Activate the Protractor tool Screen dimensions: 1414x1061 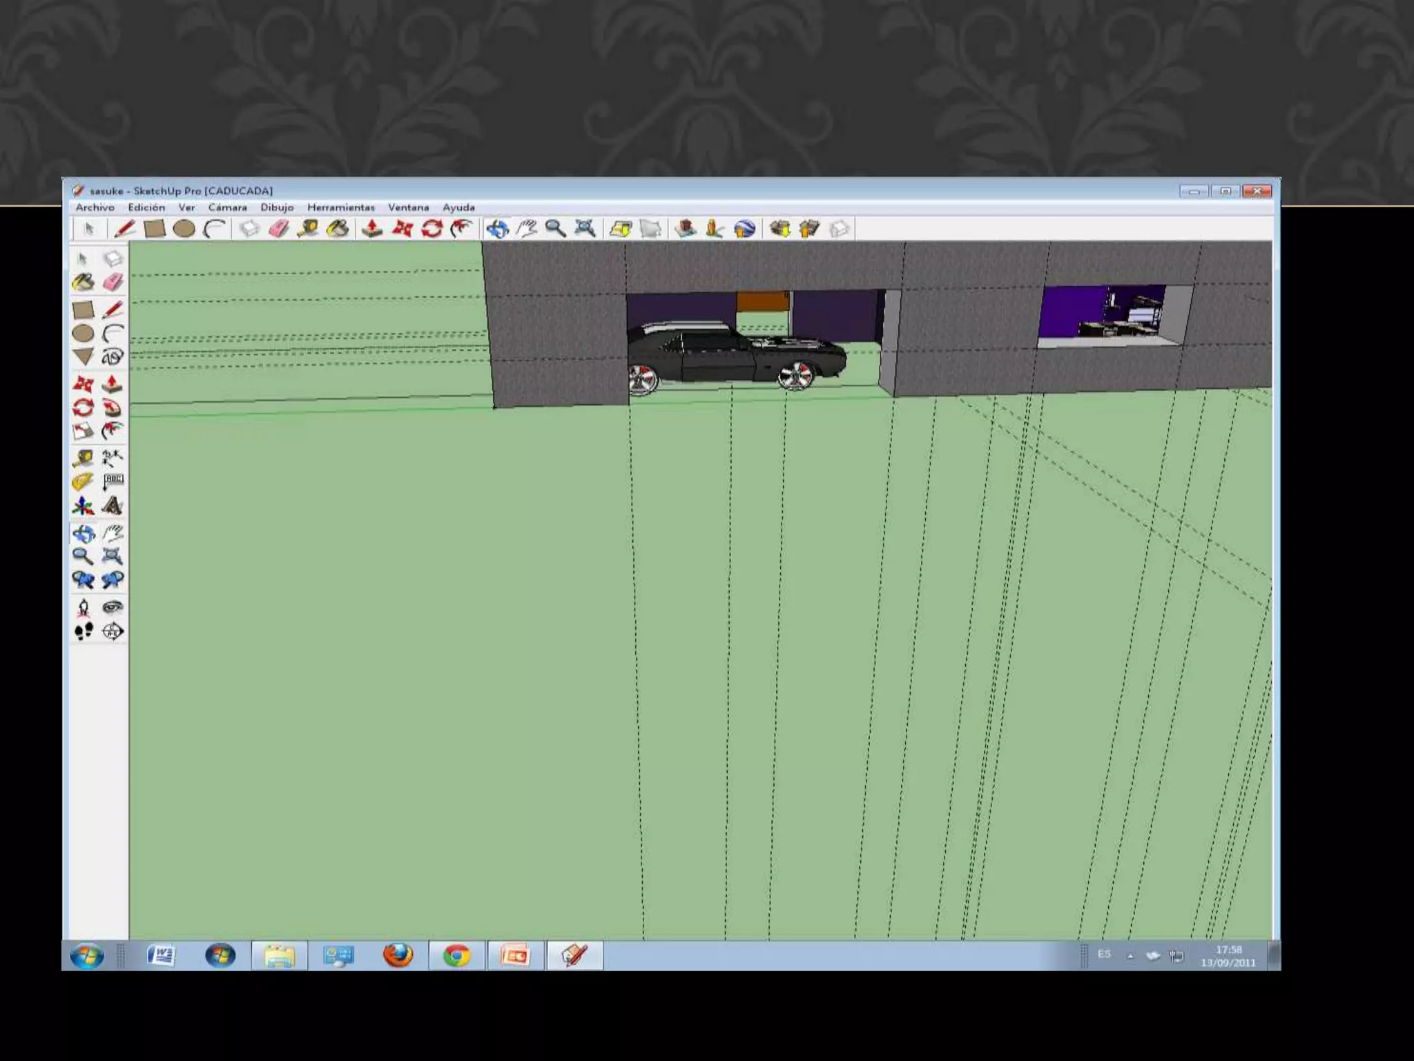[83, 481]
